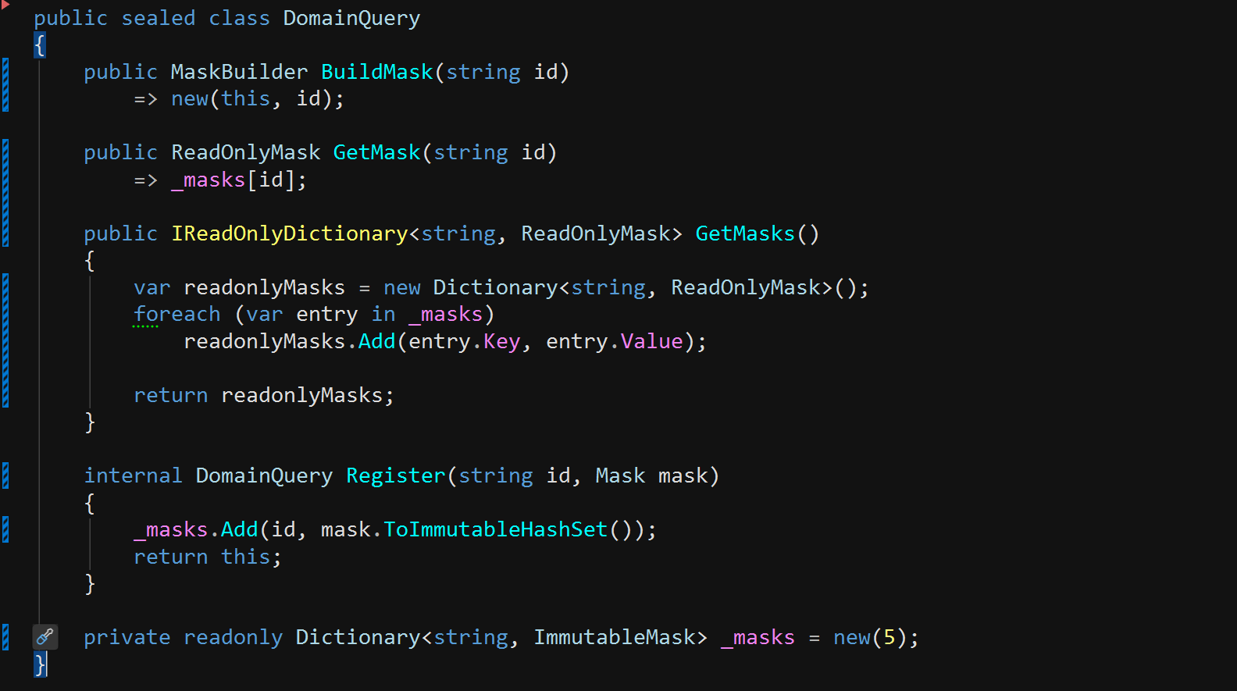Click 'this' inside the new(this, id) expression
This screenshot has height=691, width=1237.
[x=245, y=98]
